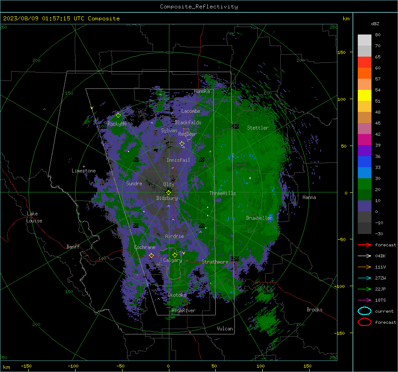Click the slate-purple 0-10 dBZ swatch
The height and width of the screenshot is (372, 398).
tap(364, 206)
